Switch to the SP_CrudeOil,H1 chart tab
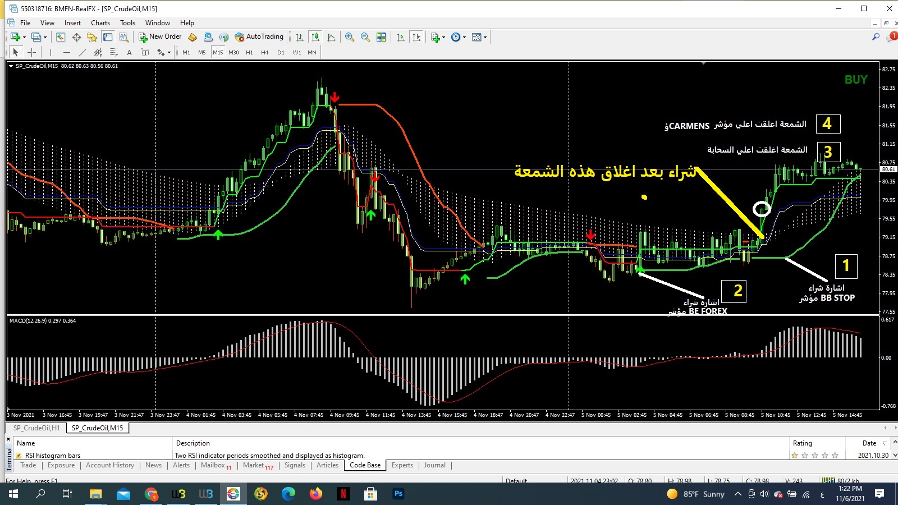This screenshot has width=898, height=505. point(36,428)
